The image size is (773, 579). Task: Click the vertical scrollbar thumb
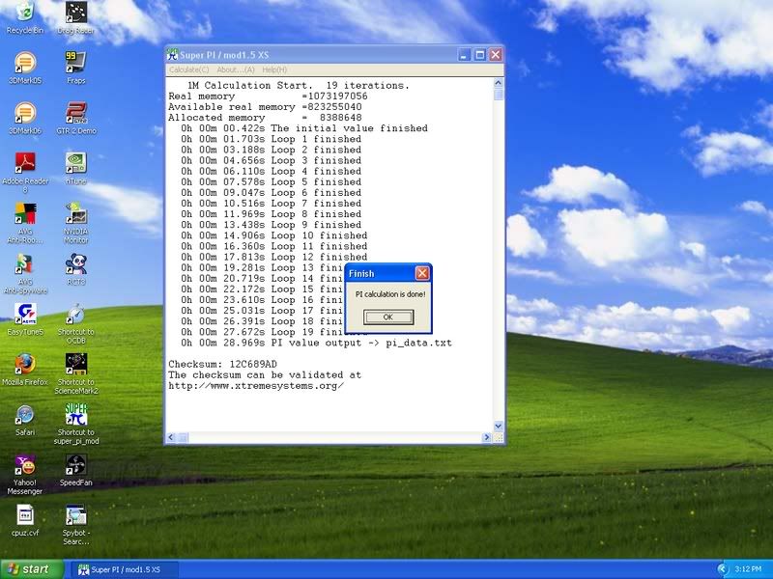[x=498, y=95]
